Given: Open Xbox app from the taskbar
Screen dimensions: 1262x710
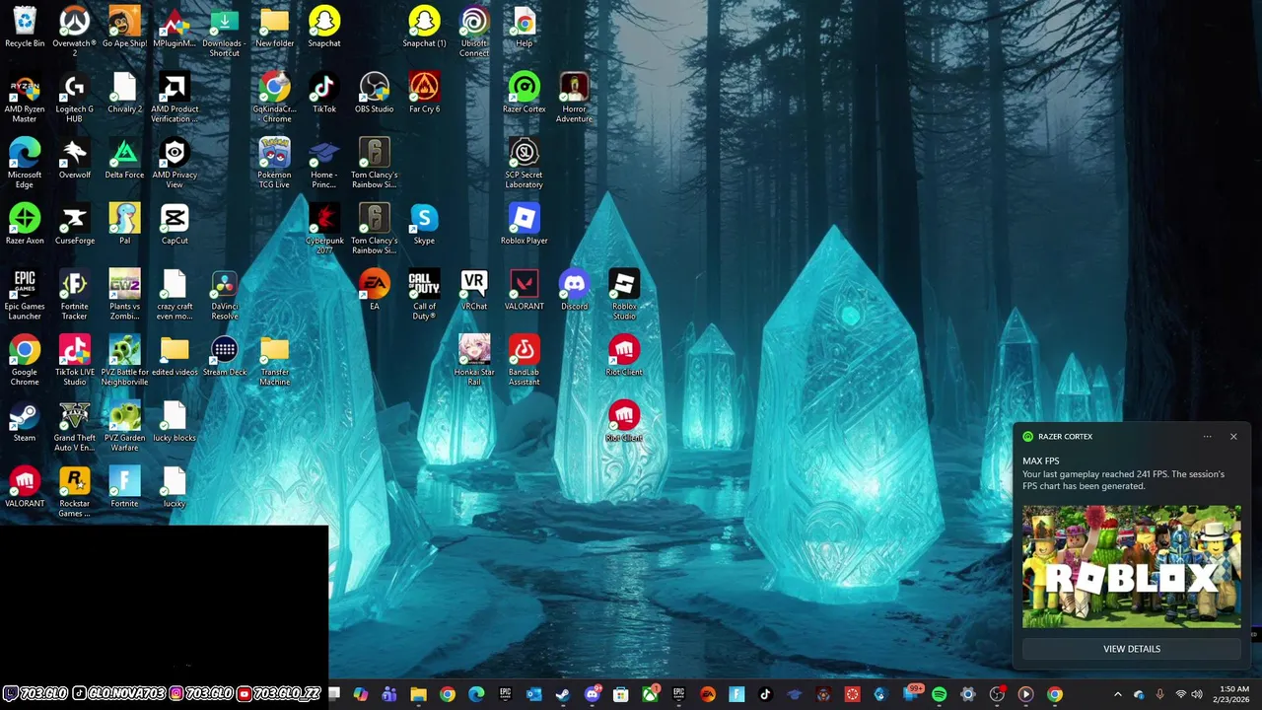Looking at the screenshot, I should 650,694.
